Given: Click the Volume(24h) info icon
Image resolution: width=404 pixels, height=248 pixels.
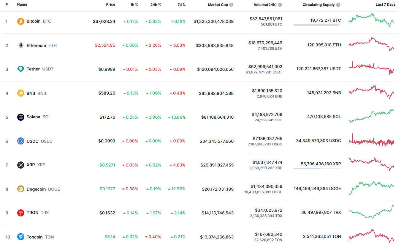Looking at the screenshot, I should point(280,5).
